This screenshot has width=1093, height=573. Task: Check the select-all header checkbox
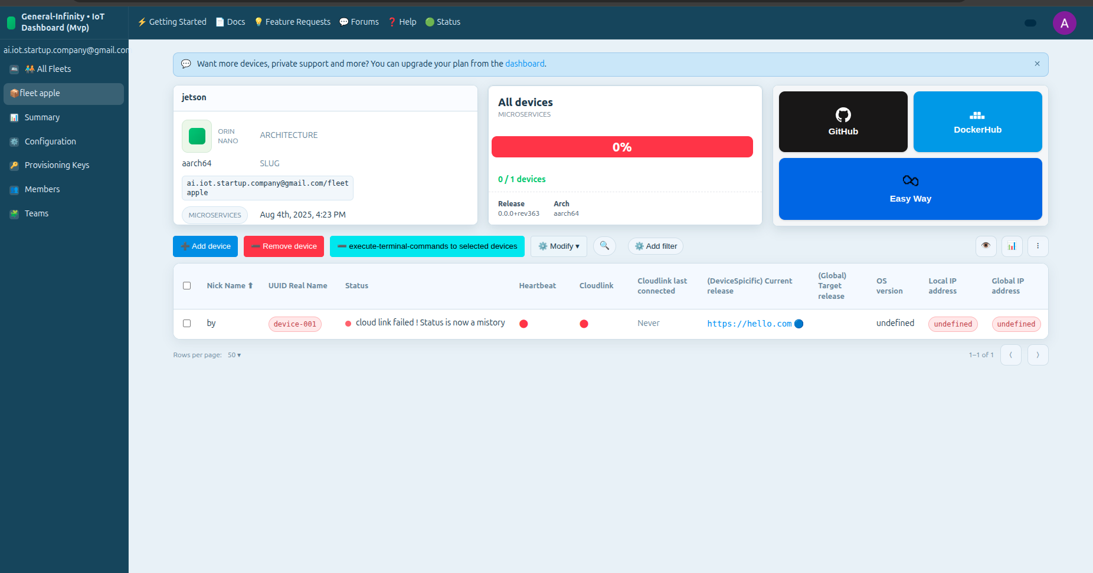coord(187,286)
